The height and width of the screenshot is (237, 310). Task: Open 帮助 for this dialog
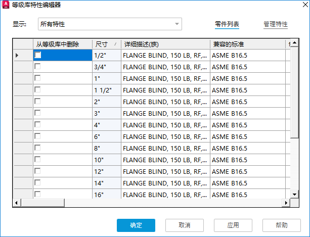pyautogui.click(x=282, y=225)
